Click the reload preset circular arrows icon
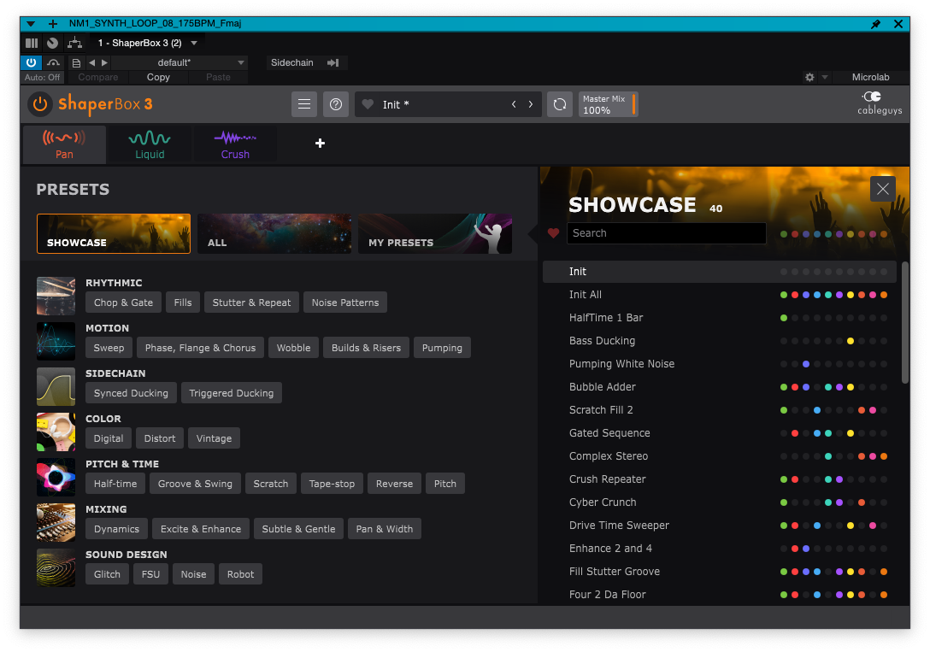Image resolution: width=930 pixels, height=652 pixels. [x=559, y=104]
